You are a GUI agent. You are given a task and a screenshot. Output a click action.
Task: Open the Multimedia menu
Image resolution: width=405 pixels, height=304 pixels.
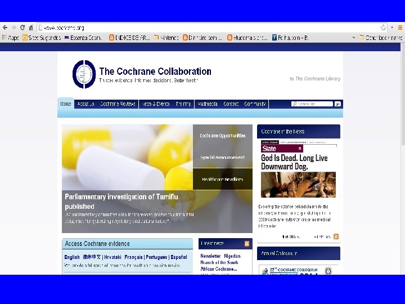(x=208, y=104)
